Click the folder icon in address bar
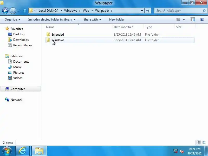The height and width of the screenshot is (156, 208). coord(31,11)
